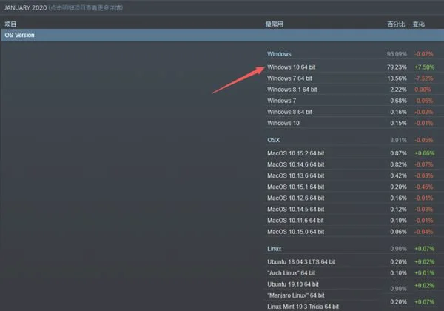Click the 最常用 column header
This screenshot has height=311, width=444.
point(274,24)
